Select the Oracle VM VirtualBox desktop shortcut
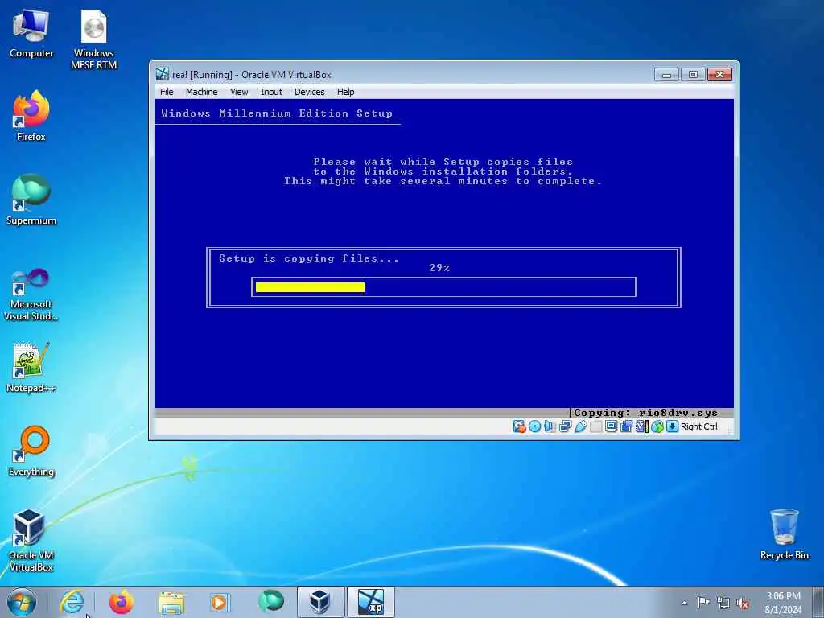 31,540
